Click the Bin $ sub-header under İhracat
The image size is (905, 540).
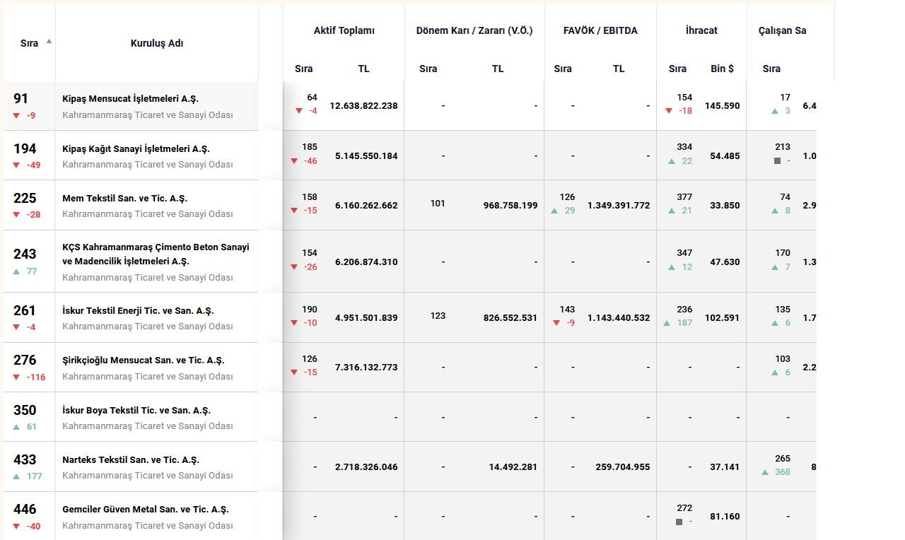[722, 69]
